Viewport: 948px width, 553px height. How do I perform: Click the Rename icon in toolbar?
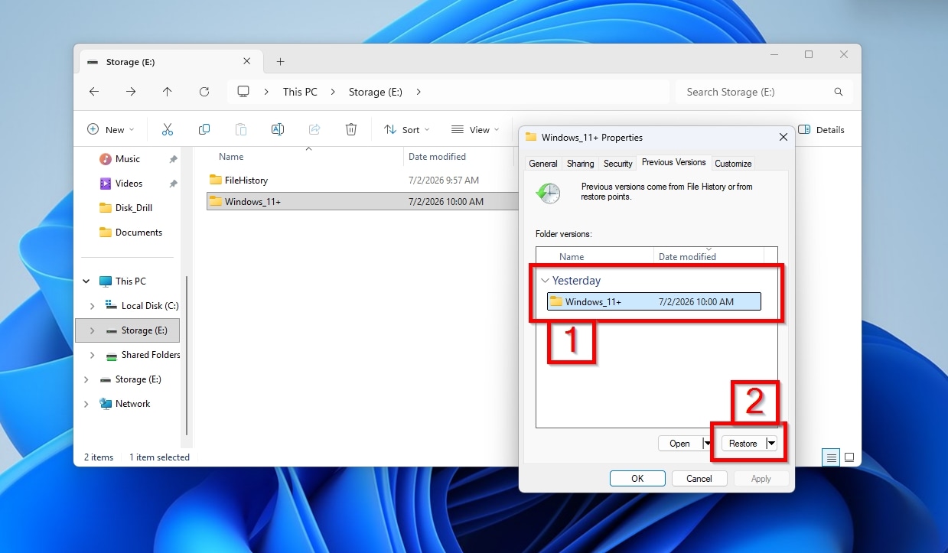click(278, 129)
